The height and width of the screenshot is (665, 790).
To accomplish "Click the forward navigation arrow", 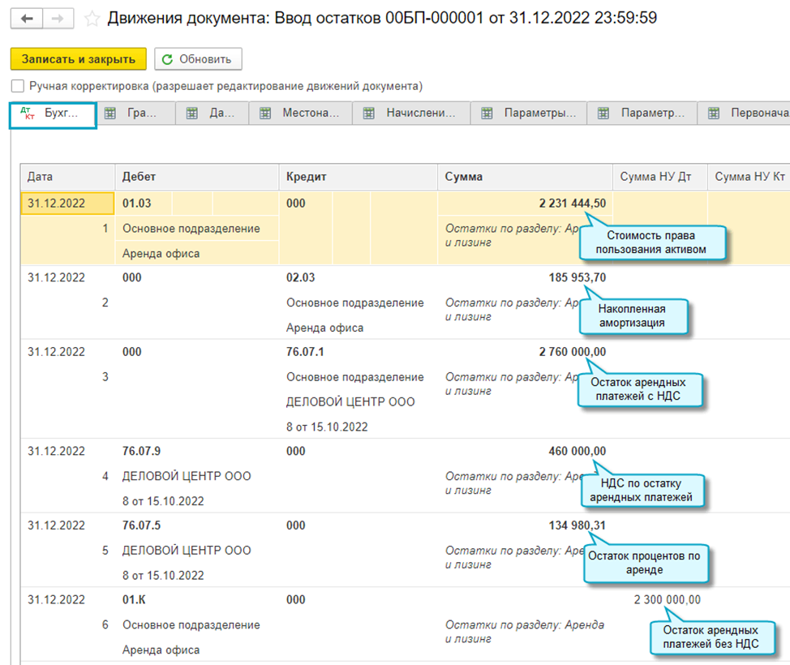I will coord(58,18).
